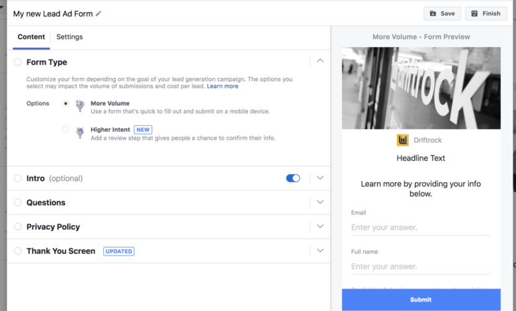The height and width of the screenshot is (311, 516).
Task: Click the Form Type section status circle
Action: [x=18, y=62]
